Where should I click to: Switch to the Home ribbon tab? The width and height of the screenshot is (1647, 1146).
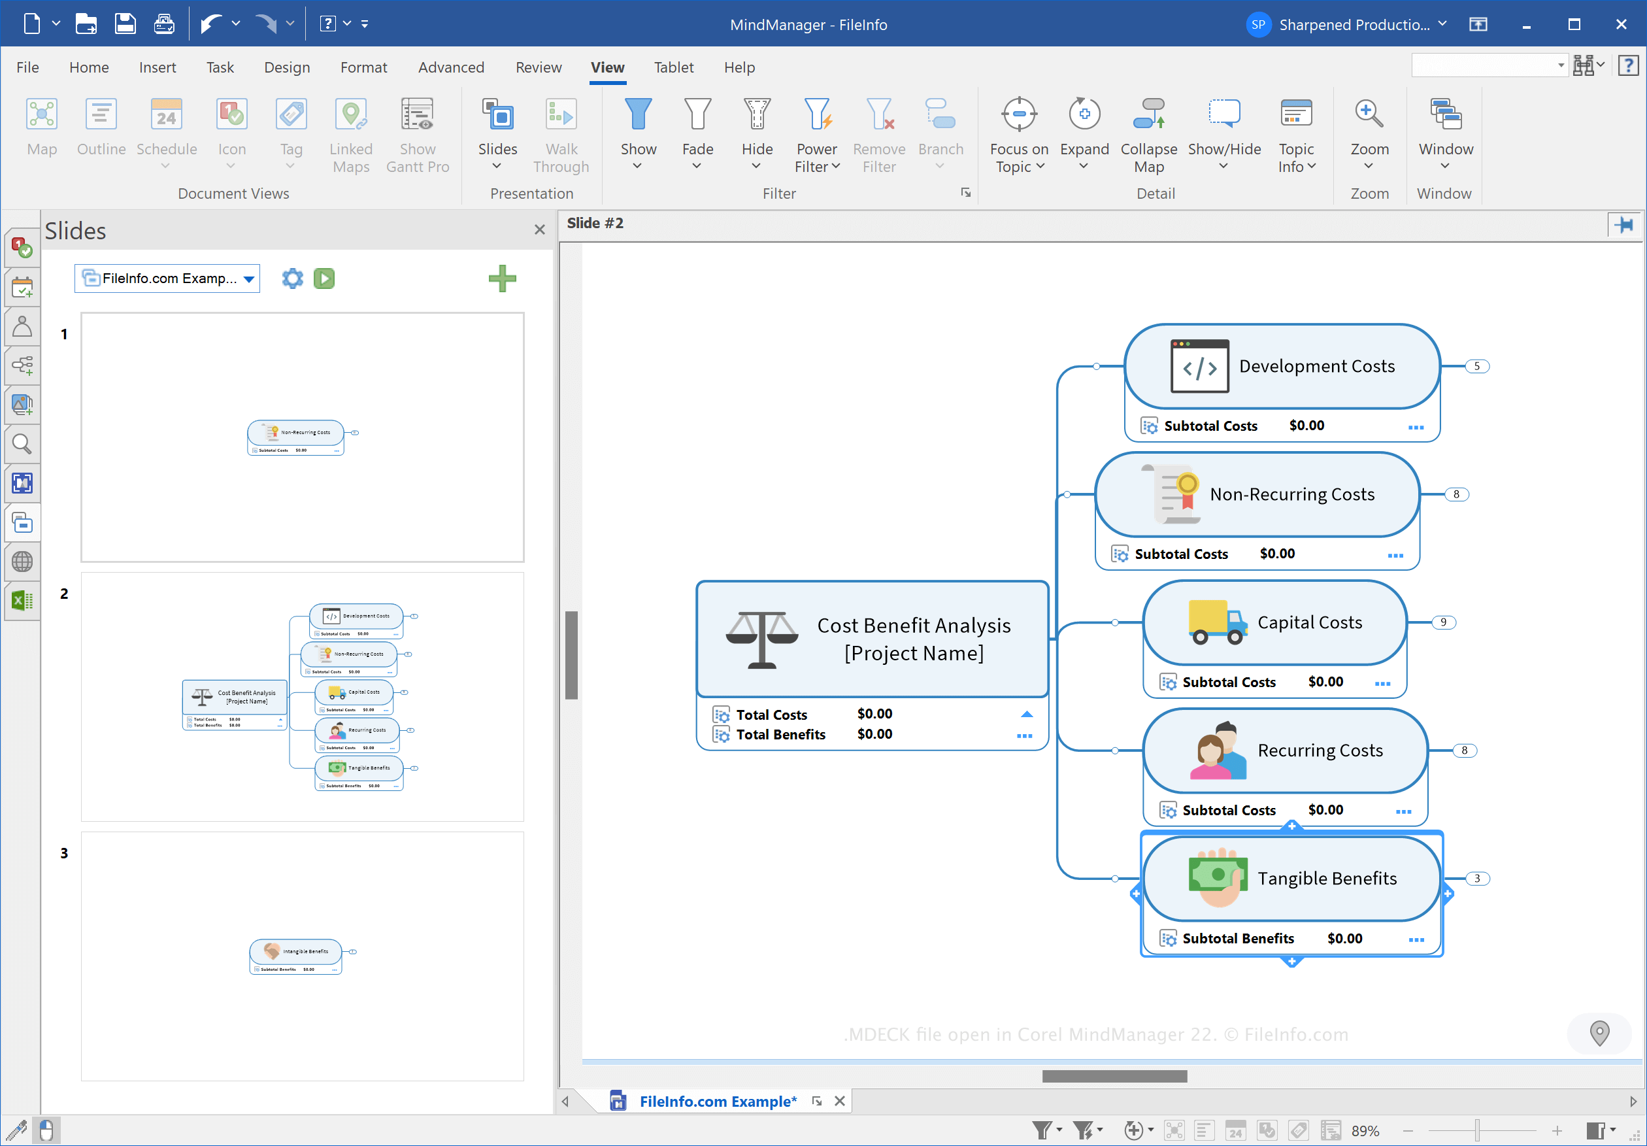coord(89,67)
